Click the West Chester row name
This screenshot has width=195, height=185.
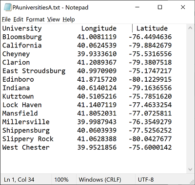(26, 147)
